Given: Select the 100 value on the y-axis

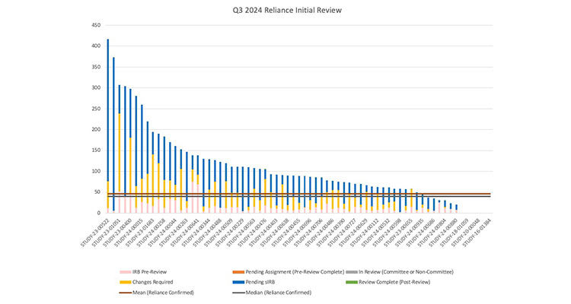Looking at the screenshot, I should tap(96, 172).
